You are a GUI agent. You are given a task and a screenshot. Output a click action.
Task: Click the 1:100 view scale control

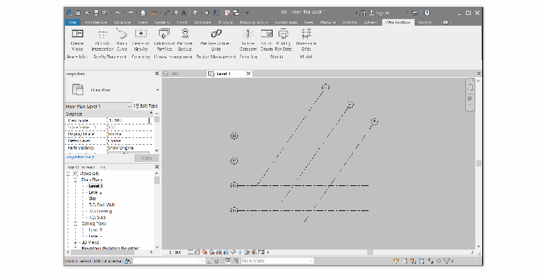click(x=175, y=252)
